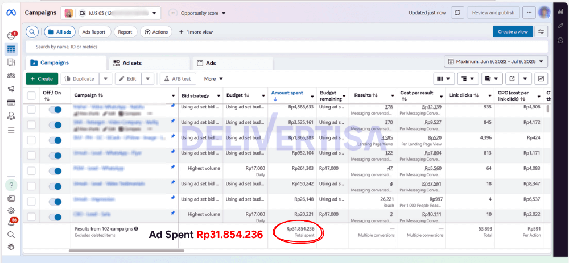The width and height of the screenshot is (569, 263).
Task: Open the export options arrow
Action: coord(525,78)
